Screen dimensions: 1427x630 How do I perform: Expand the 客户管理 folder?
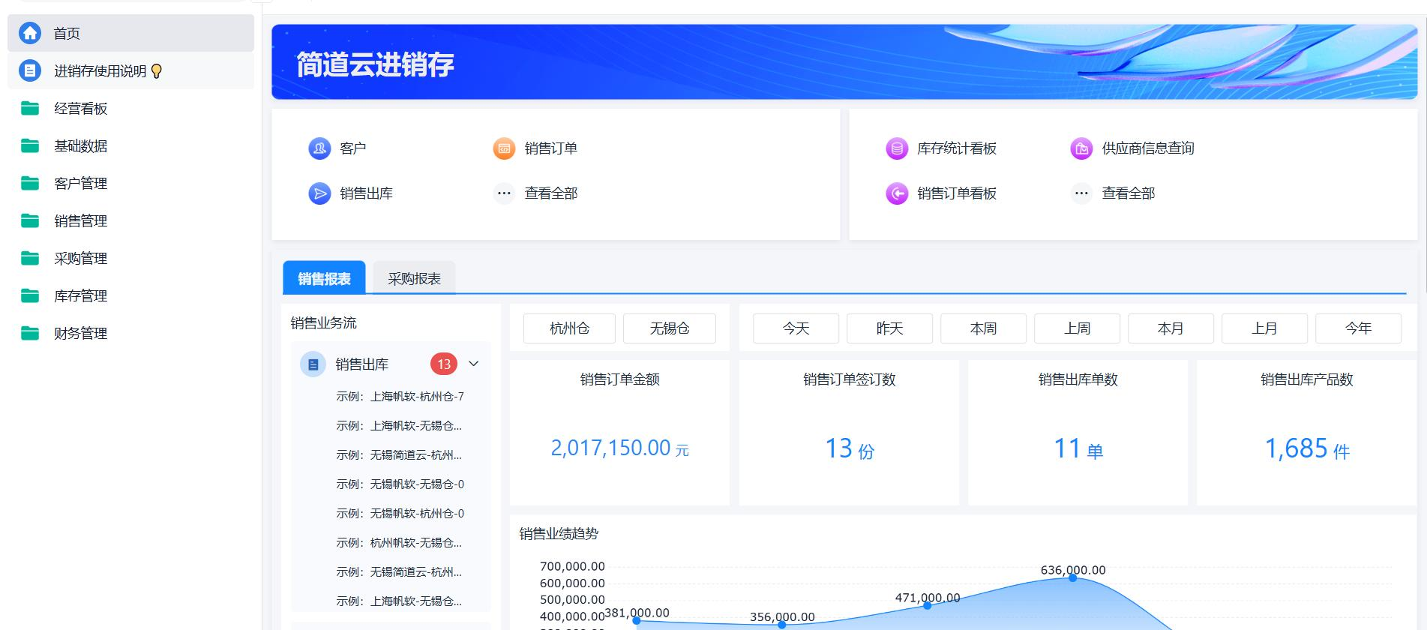pos(130,183)
